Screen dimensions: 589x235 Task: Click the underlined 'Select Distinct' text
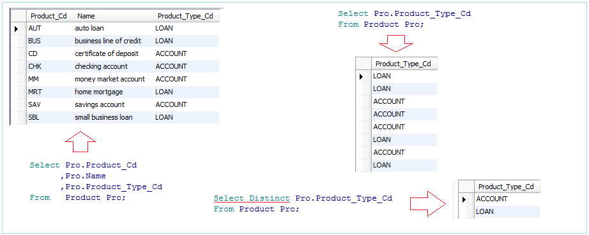tap(252, 198)
